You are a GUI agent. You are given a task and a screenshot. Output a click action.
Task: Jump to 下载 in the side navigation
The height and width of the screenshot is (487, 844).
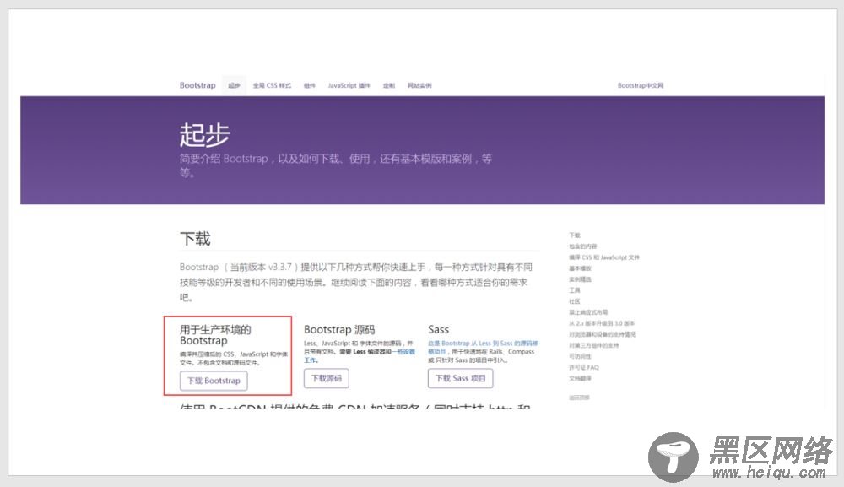coord(575,235)
